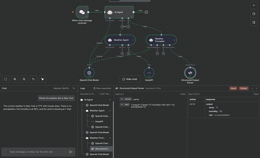Select the OpenAI Chat Model node
Viewport: 260px width, 158px height.
(x=89, y=73)
